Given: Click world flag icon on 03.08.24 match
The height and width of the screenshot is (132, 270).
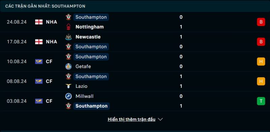Looking at the screenshot, I should pyautogui.click(x=39, y=101).
